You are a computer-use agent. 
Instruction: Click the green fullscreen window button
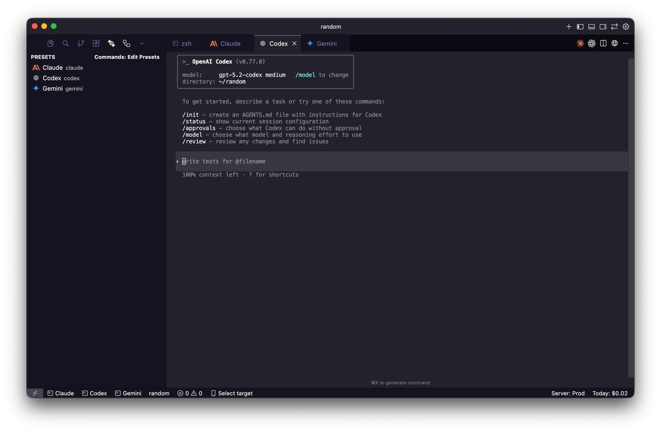point(54,26)
